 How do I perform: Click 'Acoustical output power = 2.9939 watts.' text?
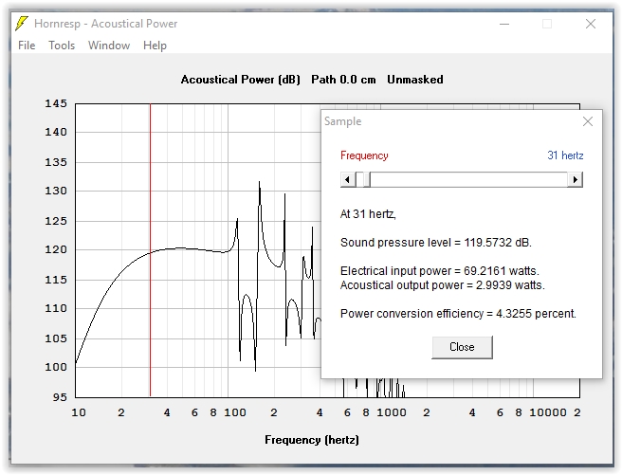point(442,285)
